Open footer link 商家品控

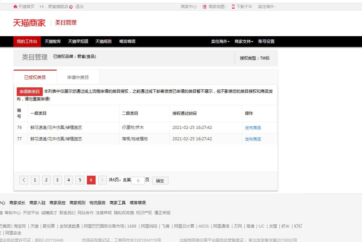coord(57,203)
